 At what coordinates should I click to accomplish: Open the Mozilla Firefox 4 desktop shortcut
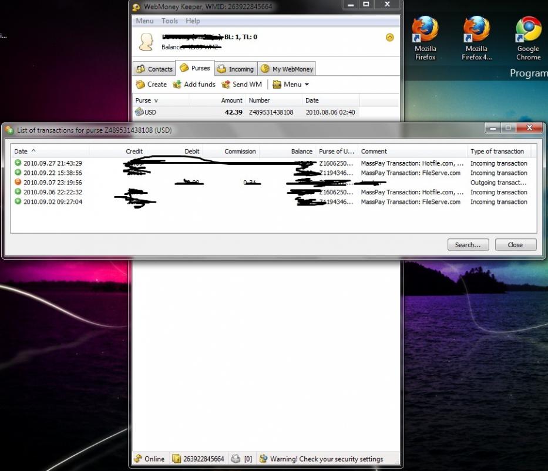477,38
